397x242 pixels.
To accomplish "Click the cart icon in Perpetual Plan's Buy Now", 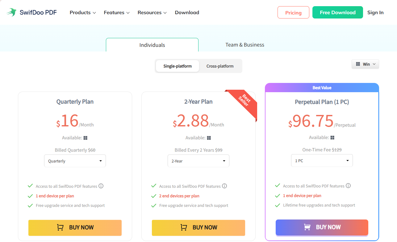I will (307, 227).
